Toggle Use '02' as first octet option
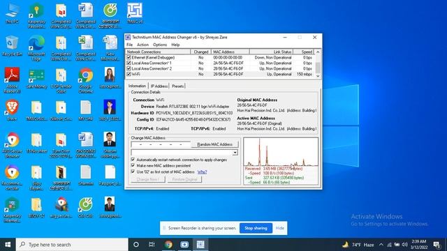Viewport: 447px width, 251px height. point(133,172)
